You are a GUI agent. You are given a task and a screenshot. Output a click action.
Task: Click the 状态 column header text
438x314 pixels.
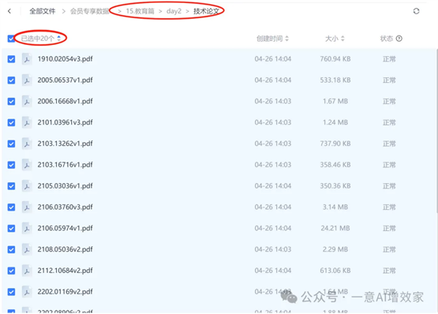click(387, 39)
